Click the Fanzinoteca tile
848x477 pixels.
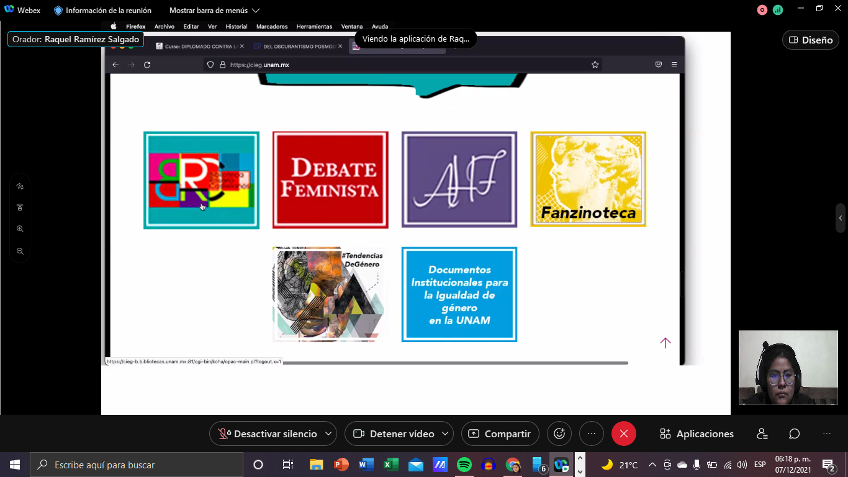588,179
